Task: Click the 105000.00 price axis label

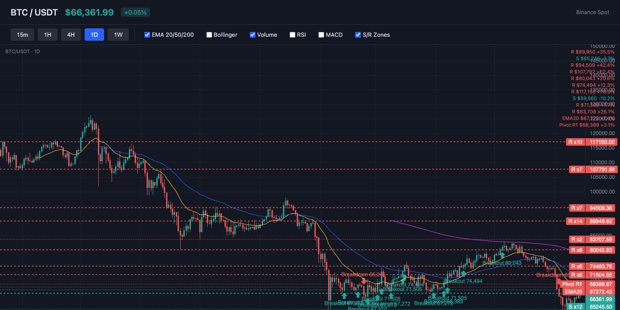Action: click(x=602, y=177)
